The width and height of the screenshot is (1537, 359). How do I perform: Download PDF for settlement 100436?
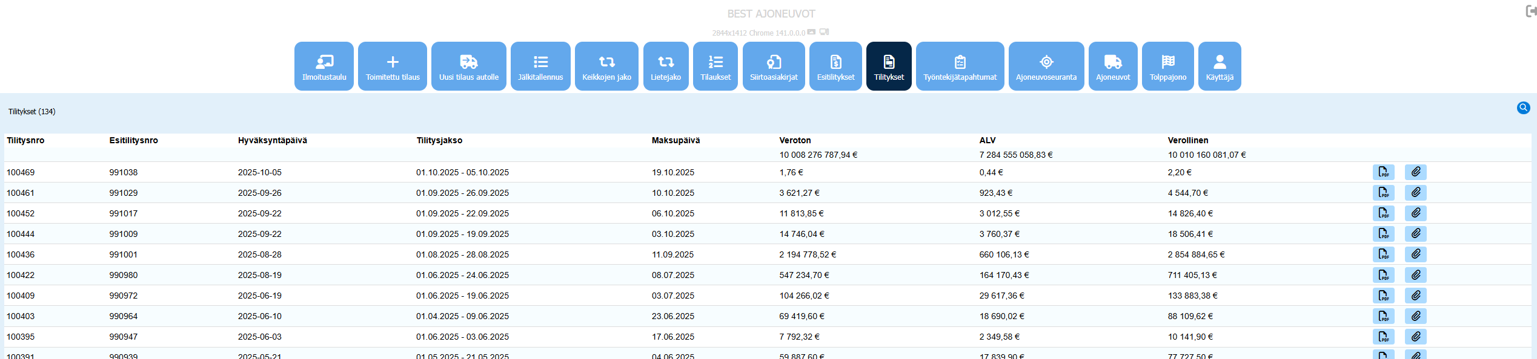click(1383, 254)
